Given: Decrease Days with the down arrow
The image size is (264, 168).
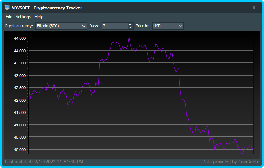Looking at the screenshot, I should point(130,28).
